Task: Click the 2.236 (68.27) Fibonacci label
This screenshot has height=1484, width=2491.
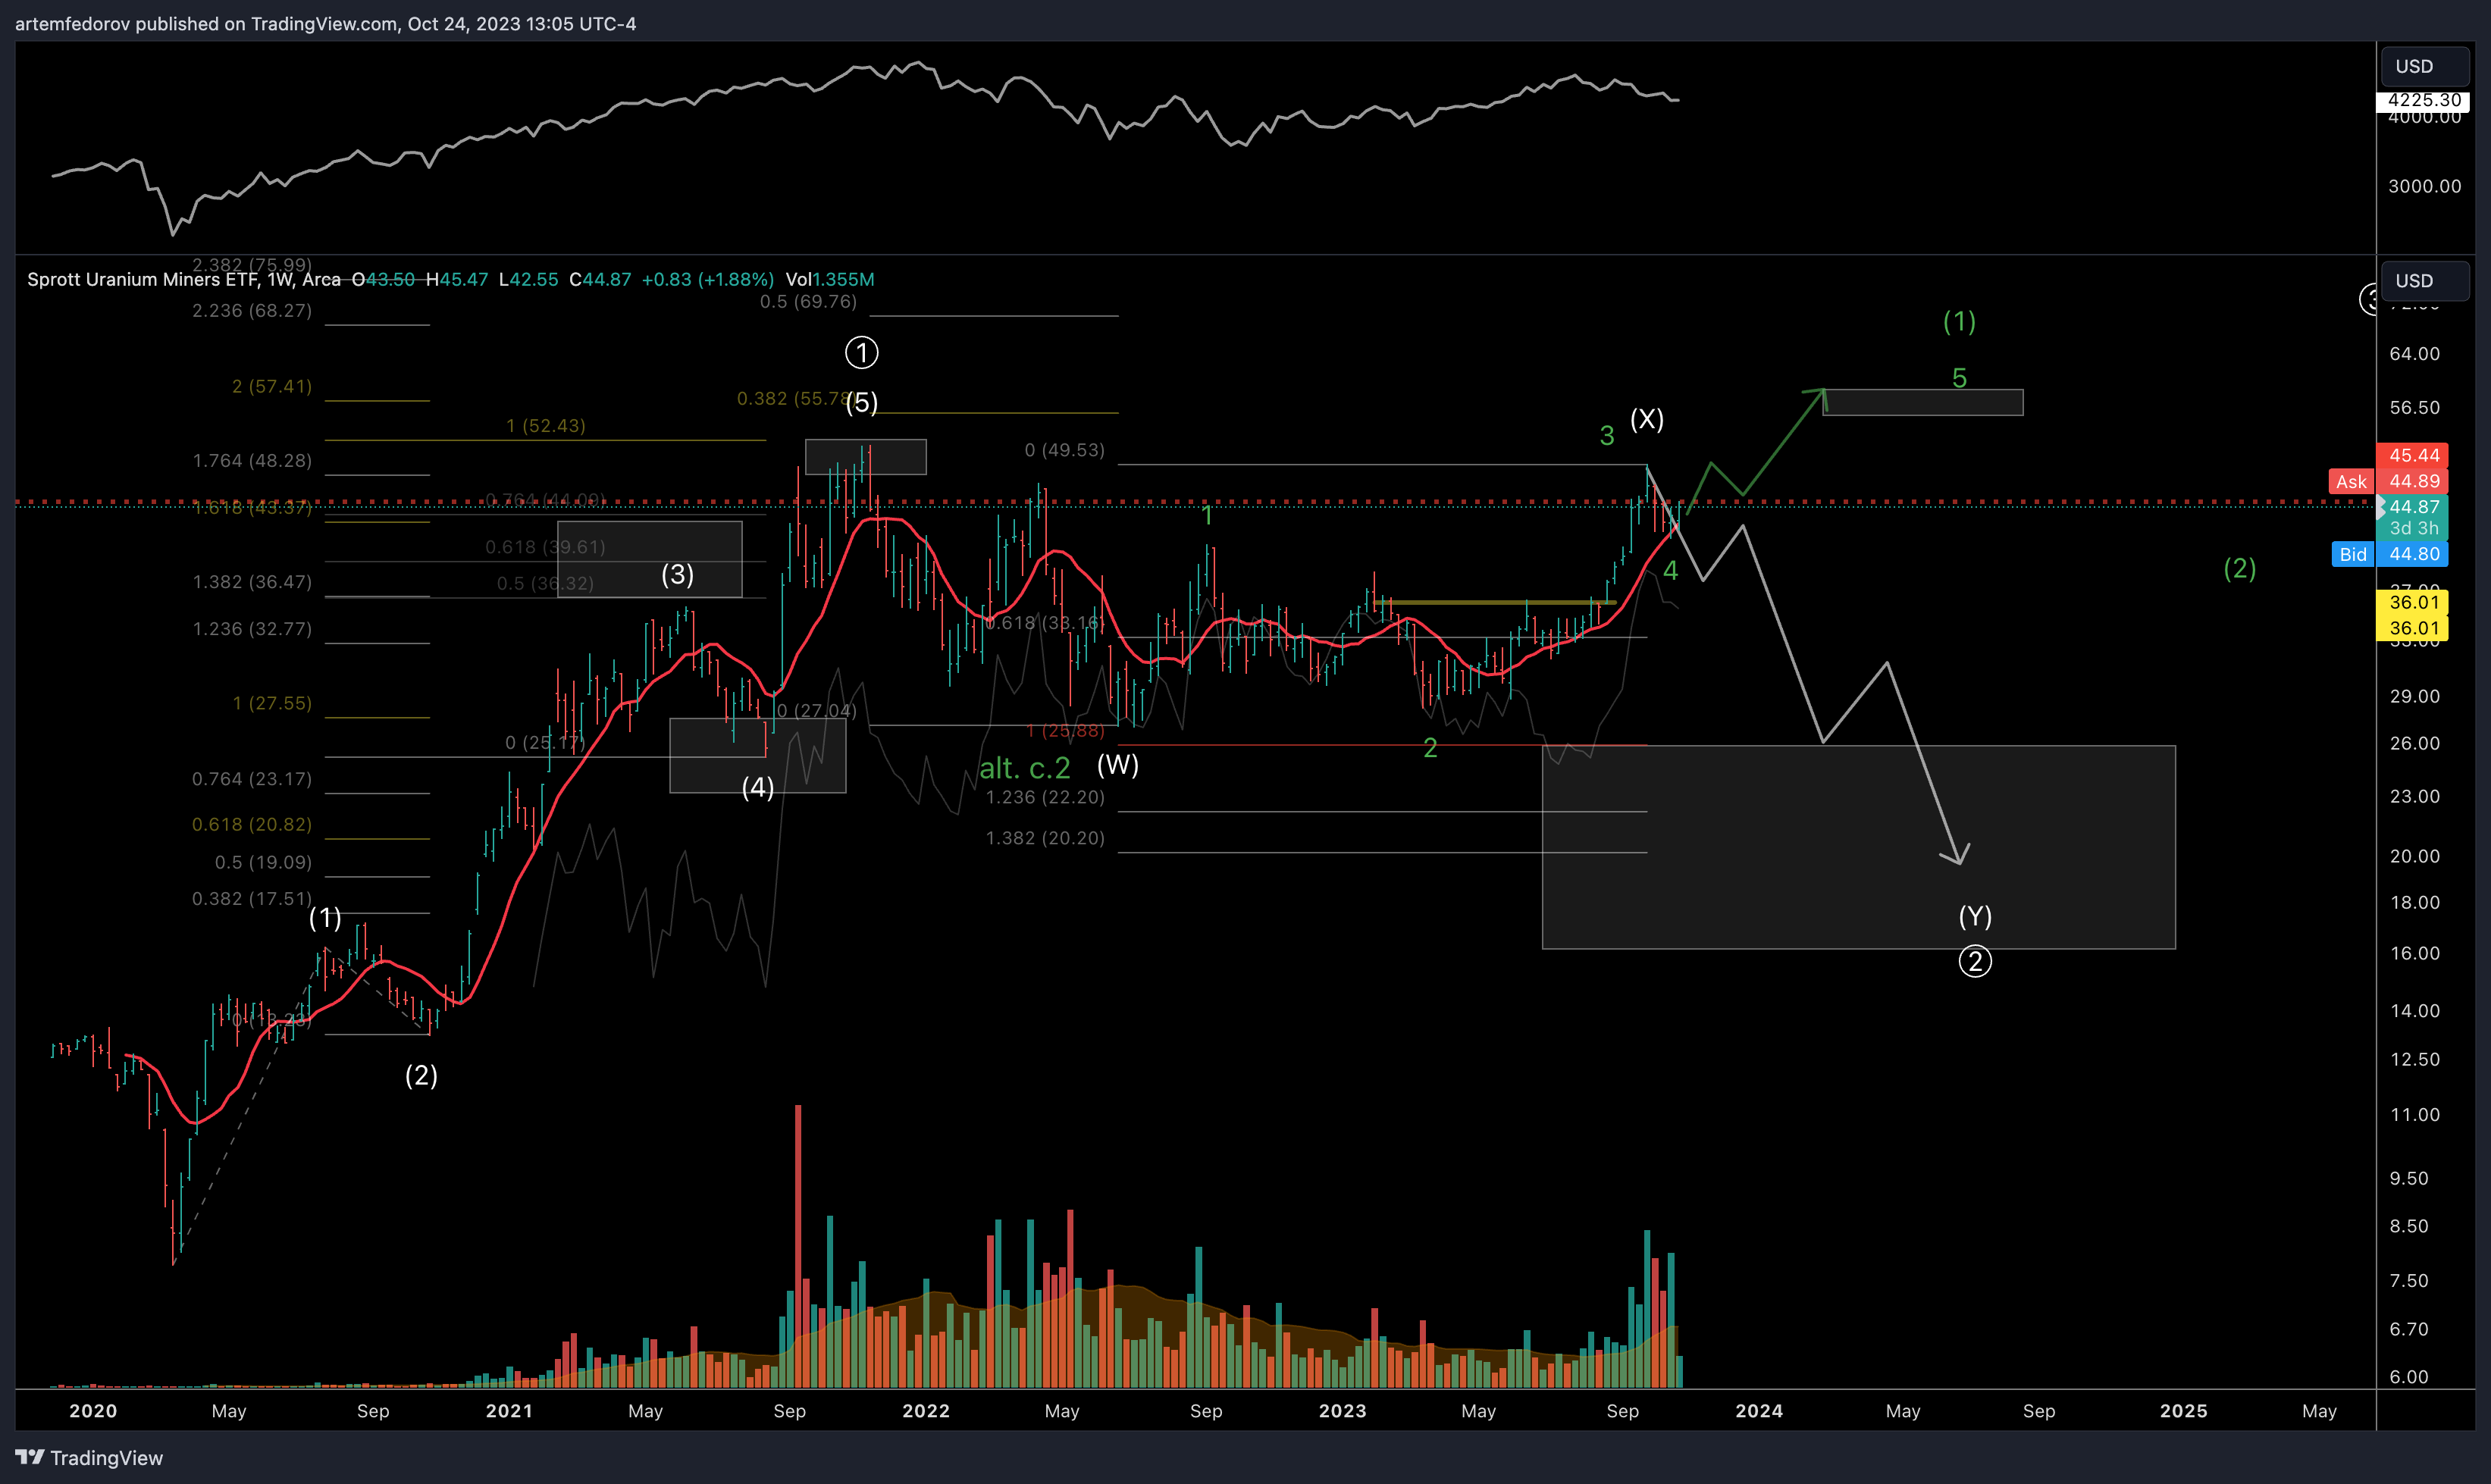Action: 252,311
